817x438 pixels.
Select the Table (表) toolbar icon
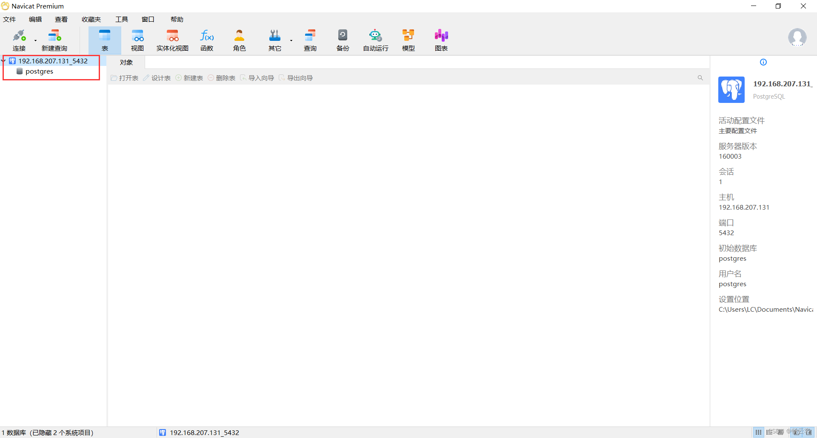[x=105, y=40]
